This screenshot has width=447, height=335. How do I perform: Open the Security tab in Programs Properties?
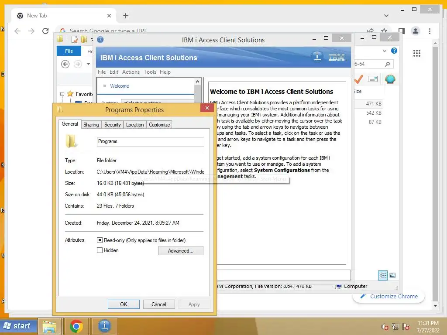(112, 125)
